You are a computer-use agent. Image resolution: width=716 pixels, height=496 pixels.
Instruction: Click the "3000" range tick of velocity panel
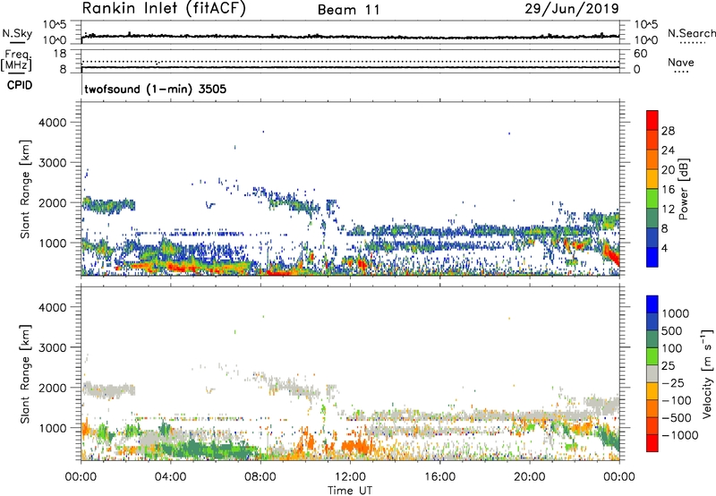(x=53, y=347)
